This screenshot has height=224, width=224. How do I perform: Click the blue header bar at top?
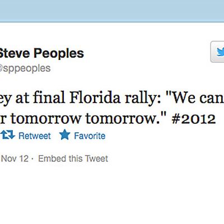click(x=112, y=11)
